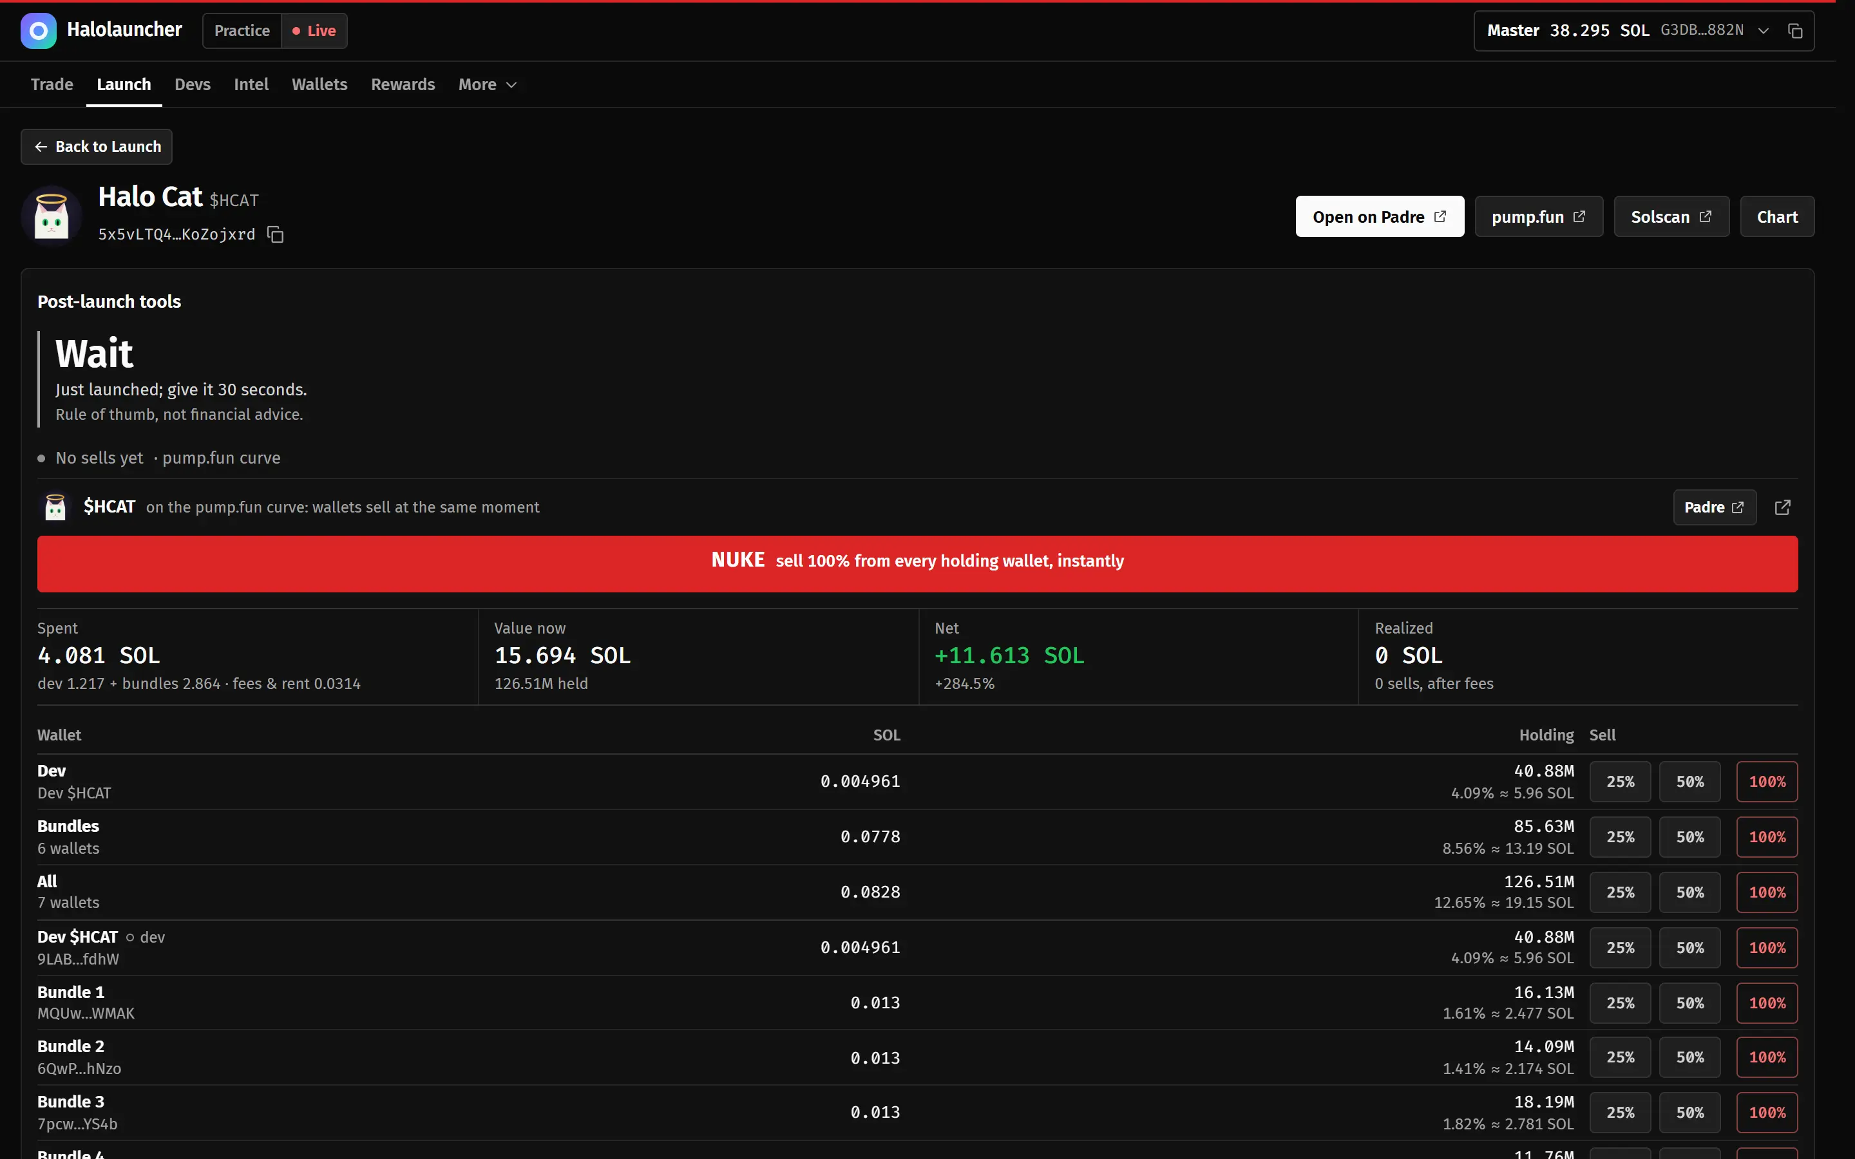Screen dimensions: 1855x1159
Task: Click the Holding column header
Action: 1546,735
